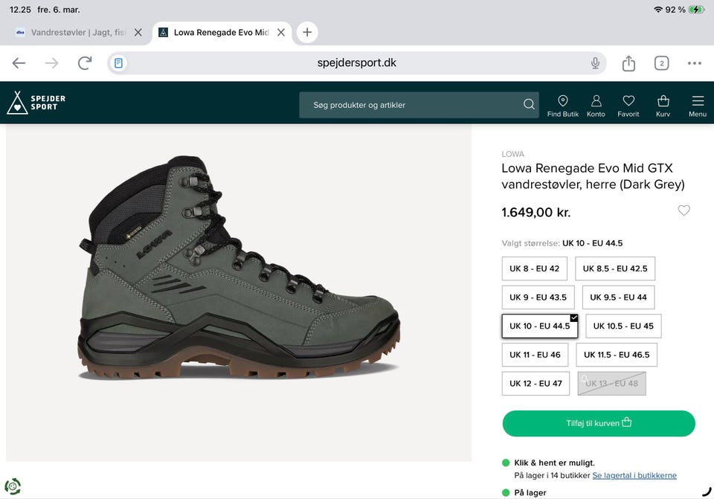The height and width of the screenshot is (499, 714).
Task: Select size UK 11 - EU 46
Action: 535,355
